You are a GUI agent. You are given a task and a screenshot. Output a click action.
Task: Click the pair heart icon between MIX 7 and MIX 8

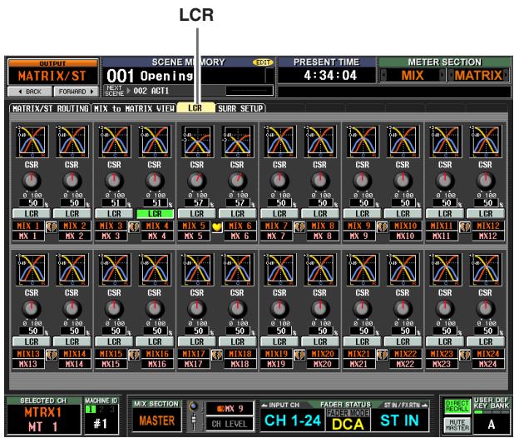click(x=299, y=226)
